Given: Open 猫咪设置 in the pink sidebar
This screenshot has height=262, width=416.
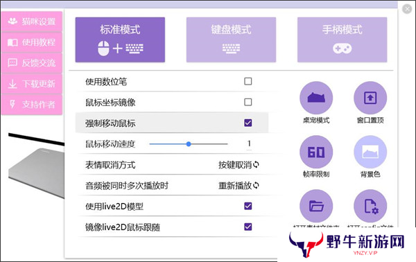Looking at the screenshot, I should tap(32, 21).
